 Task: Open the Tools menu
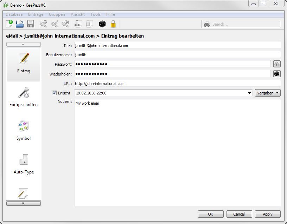[x=95, y=14]
